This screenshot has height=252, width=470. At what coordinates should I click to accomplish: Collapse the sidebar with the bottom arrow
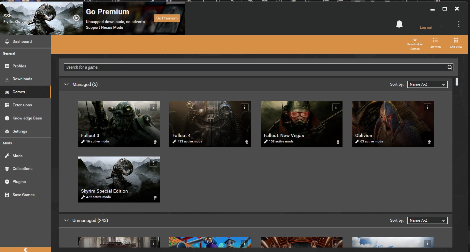point(26,249)
